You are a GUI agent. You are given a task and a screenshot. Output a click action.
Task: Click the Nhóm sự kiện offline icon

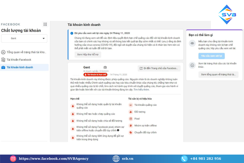click(131, 126)
